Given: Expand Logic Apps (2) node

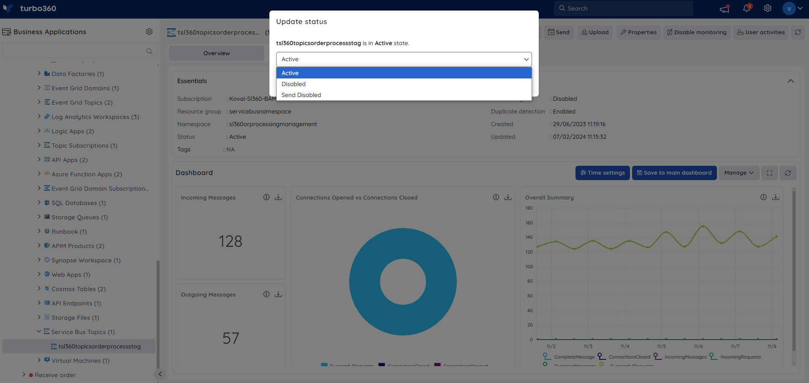Looking at the screenshot, I should (x=39, y=131).
